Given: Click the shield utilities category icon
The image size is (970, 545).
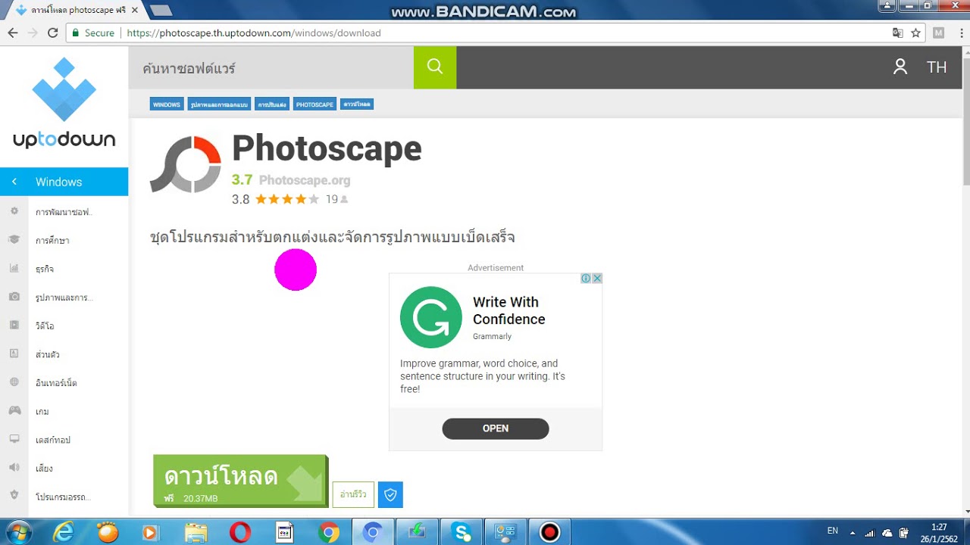Looking at the screenshot, I should coord(14,496).
